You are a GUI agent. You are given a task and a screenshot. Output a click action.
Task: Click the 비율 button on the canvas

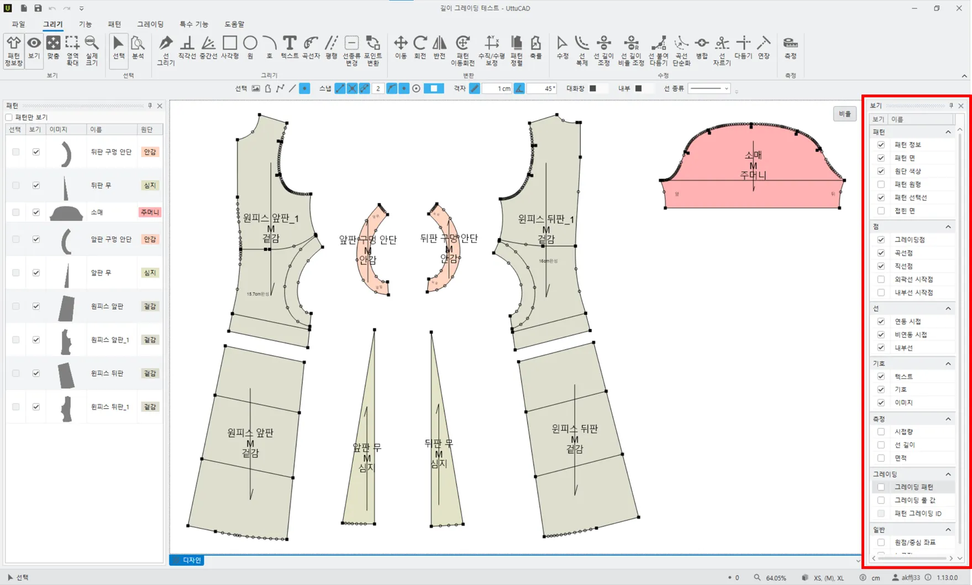point(845,114)
